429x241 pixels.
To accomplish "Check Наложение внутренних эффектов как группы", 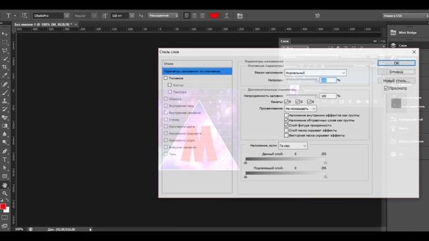I will [286, 115].
